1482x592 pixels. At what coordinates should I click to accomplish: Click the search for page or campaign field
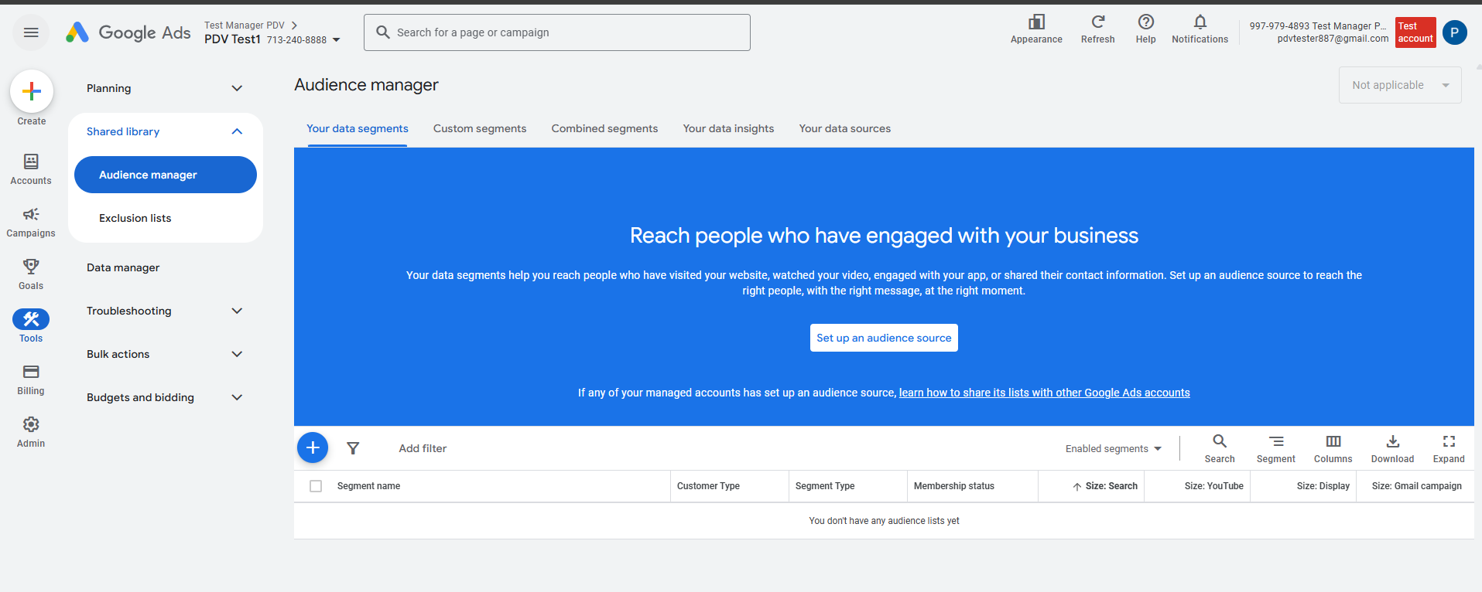(557, 32)
